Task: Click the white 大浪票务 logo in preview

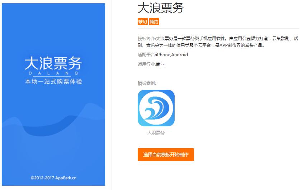Action: [53, 63]
